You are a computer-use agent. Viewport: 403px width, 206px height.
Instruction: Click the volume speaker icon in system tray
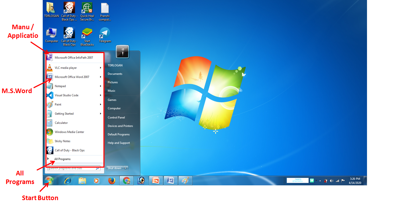coord(331,181)
